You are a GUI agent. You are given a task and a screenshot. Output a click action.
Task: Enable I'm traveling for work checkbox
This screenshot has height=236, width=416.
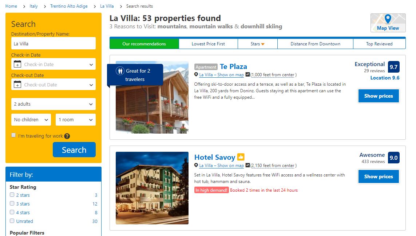(x=13, y=135)
